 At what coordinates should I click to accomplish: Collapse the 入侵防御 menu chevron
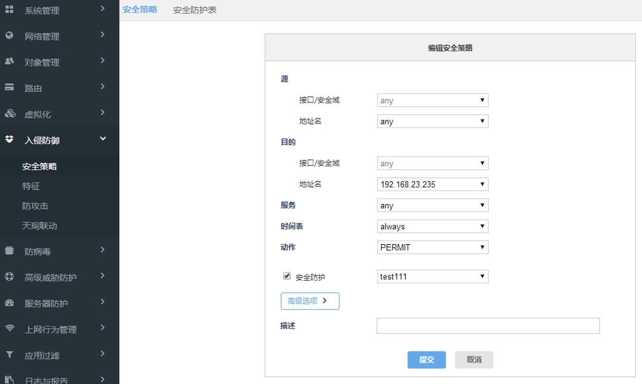pyautogui.click(x=103, y=139)
